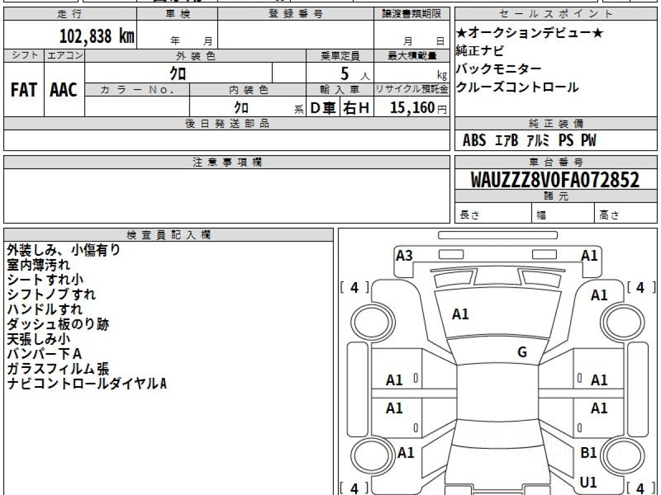Click the wheel circle next to the B1 mark
This screenshot has width=661, height=495.
pyautogui.click(x=621, y=456)
